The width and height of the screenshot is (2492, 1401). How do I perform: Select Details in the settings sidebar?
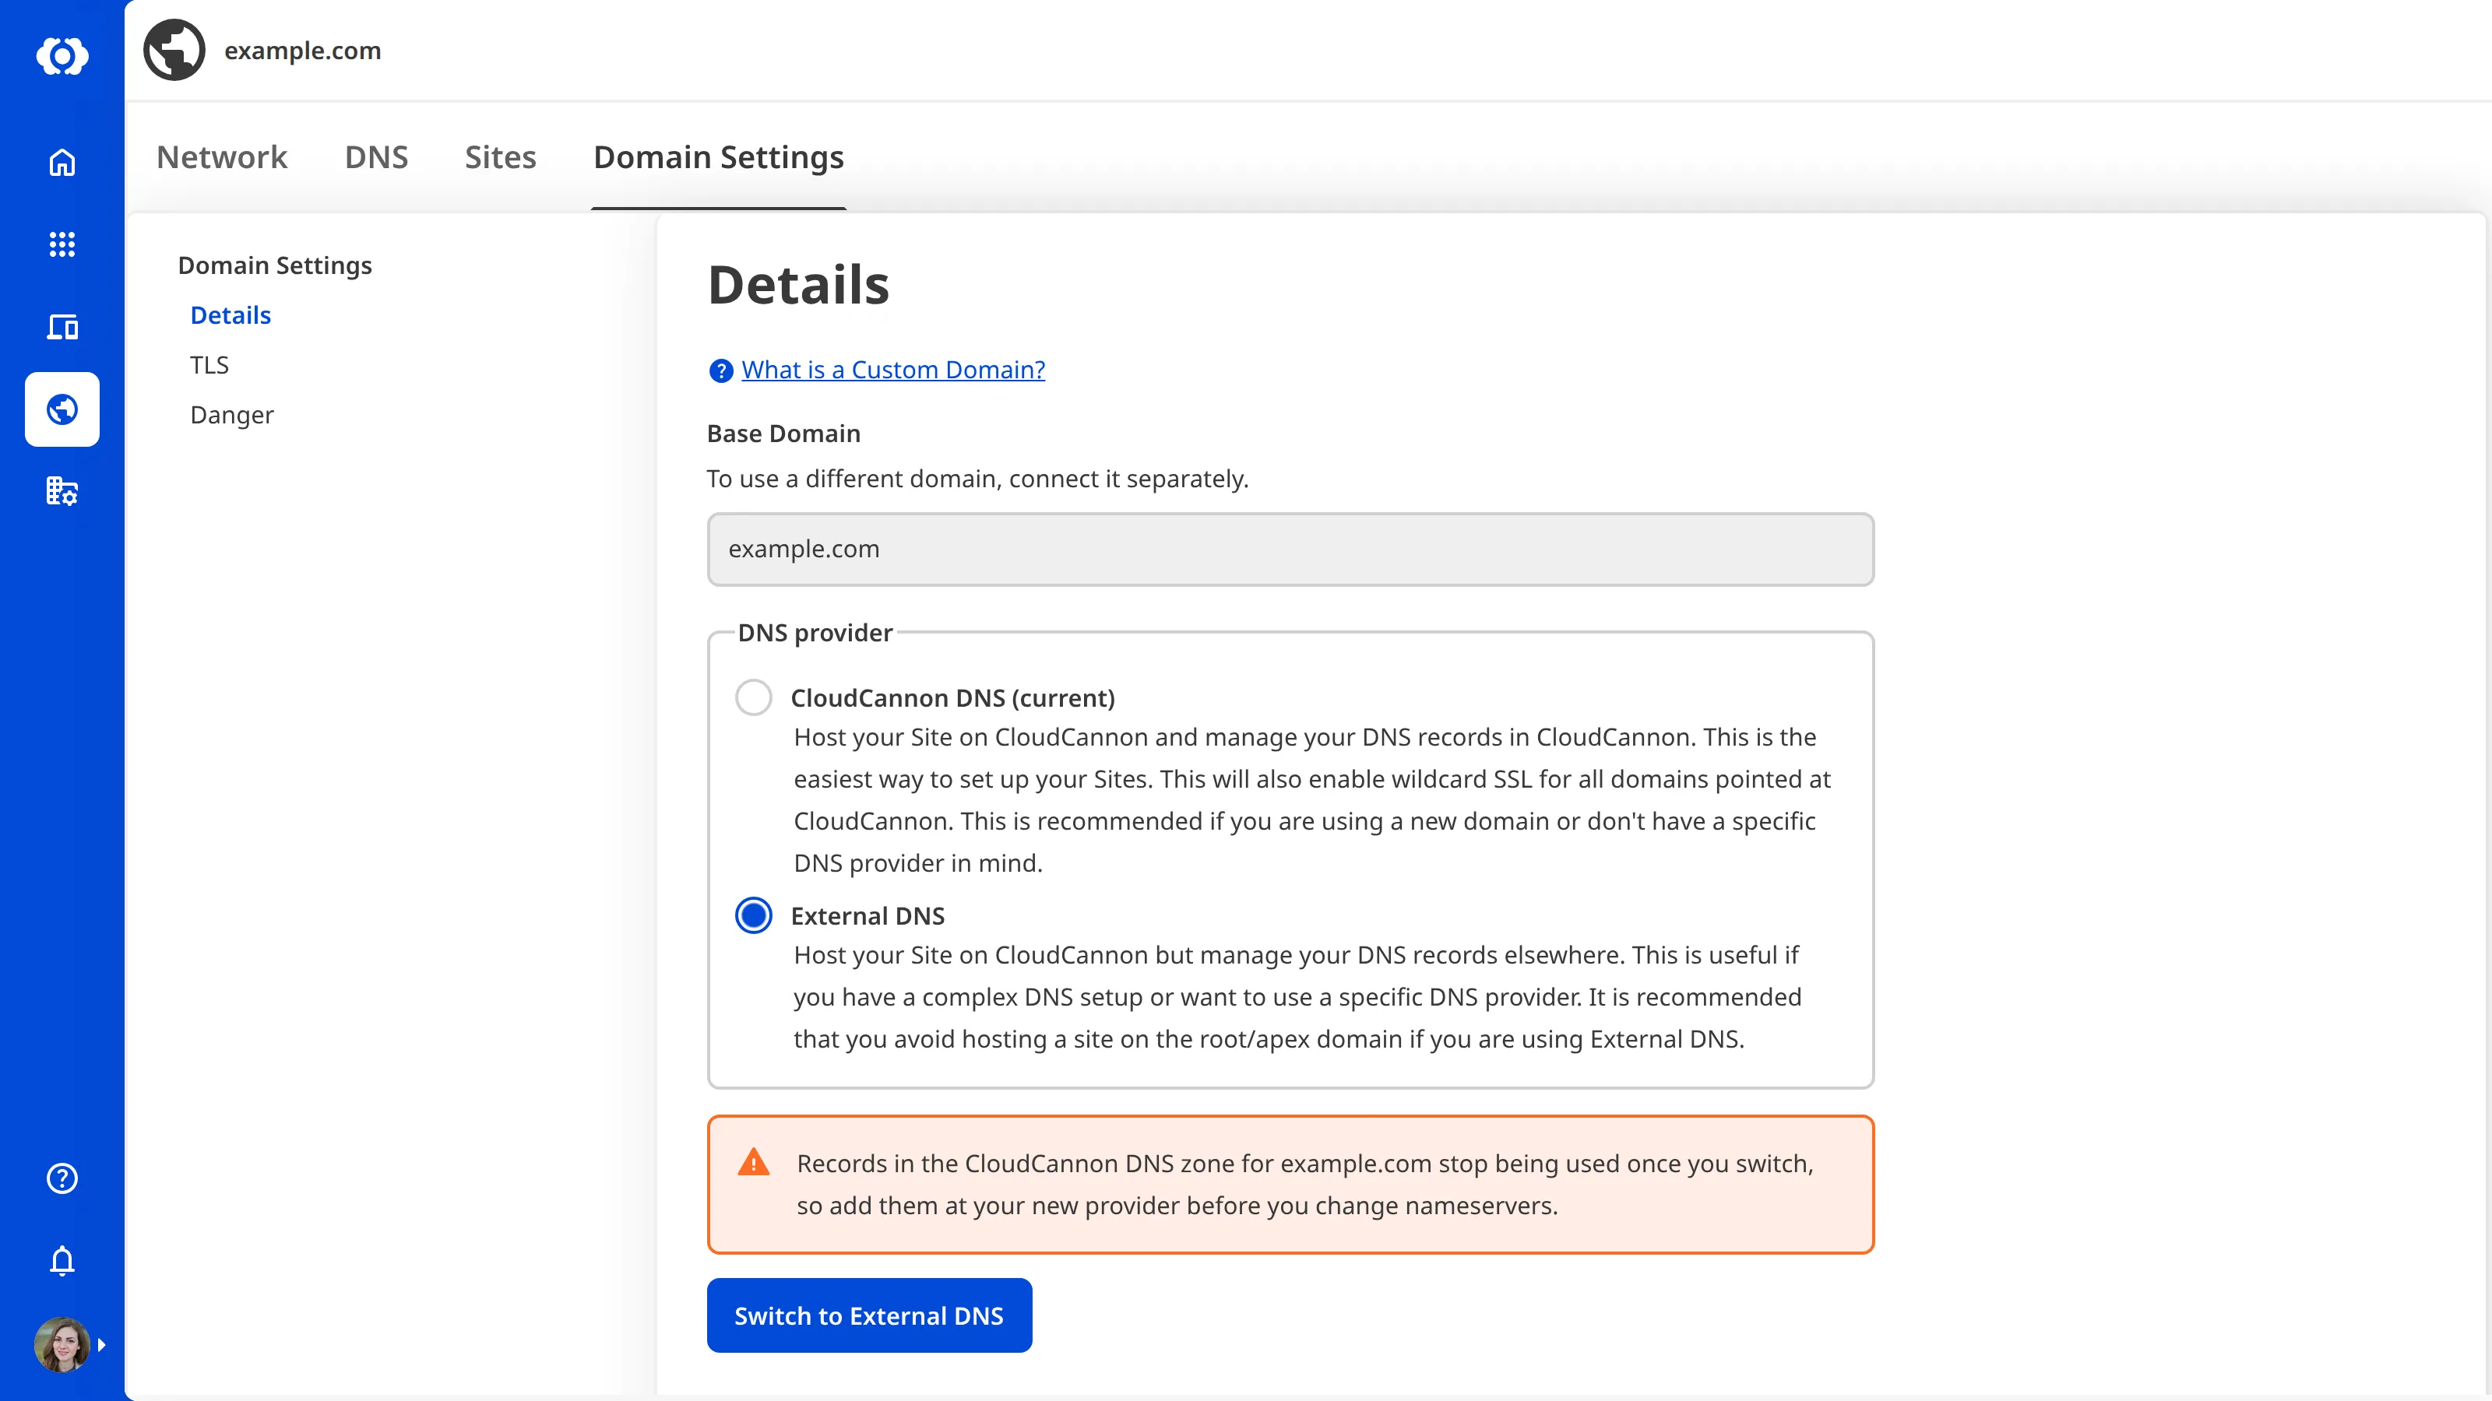tap(231, 315)
